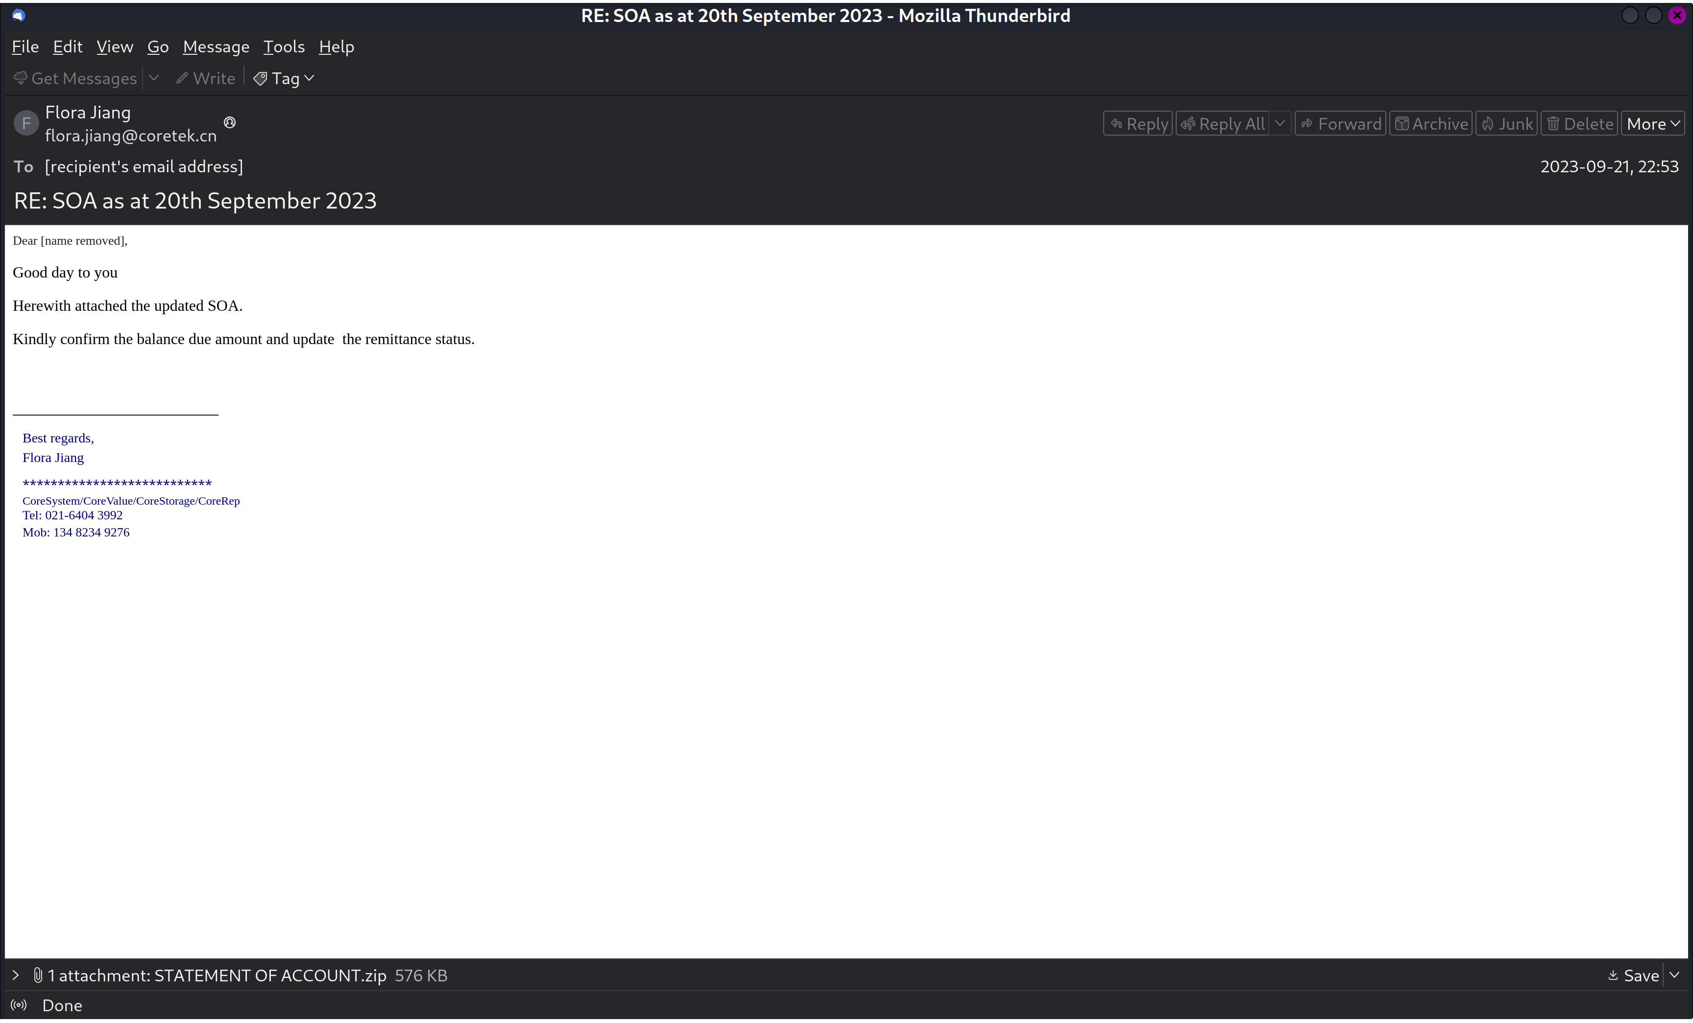Click the Write new message button
Screen dimensions: 1693x1023
[x=205, y=78]
